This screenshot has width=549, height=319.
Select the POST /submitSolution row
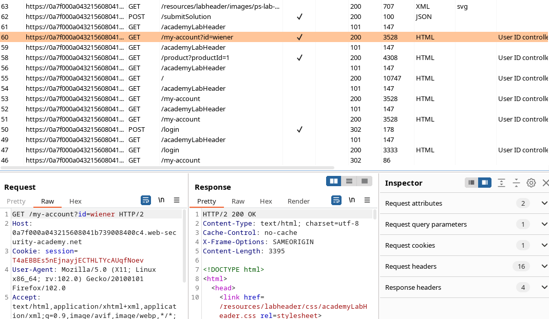pos(274,16)
